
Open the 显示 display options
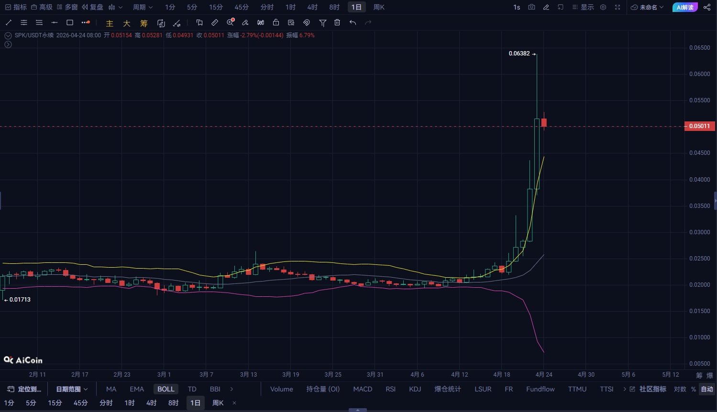[x=583, y=7]
